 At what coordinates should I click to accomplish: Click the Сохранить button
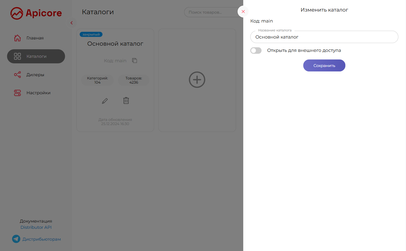[324, 65]
